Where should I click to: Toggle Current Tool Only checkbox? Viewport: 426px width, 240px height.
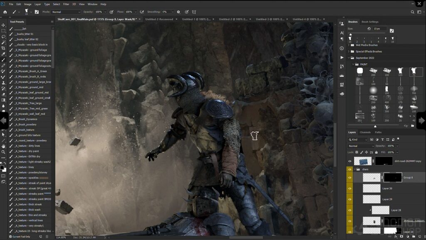pos(10,237)
